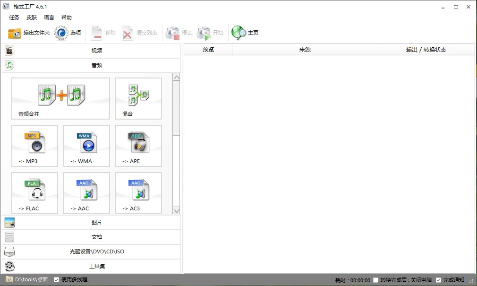
Task: Click the 开始 start toolbar icon
Action: tap(204, 33)
